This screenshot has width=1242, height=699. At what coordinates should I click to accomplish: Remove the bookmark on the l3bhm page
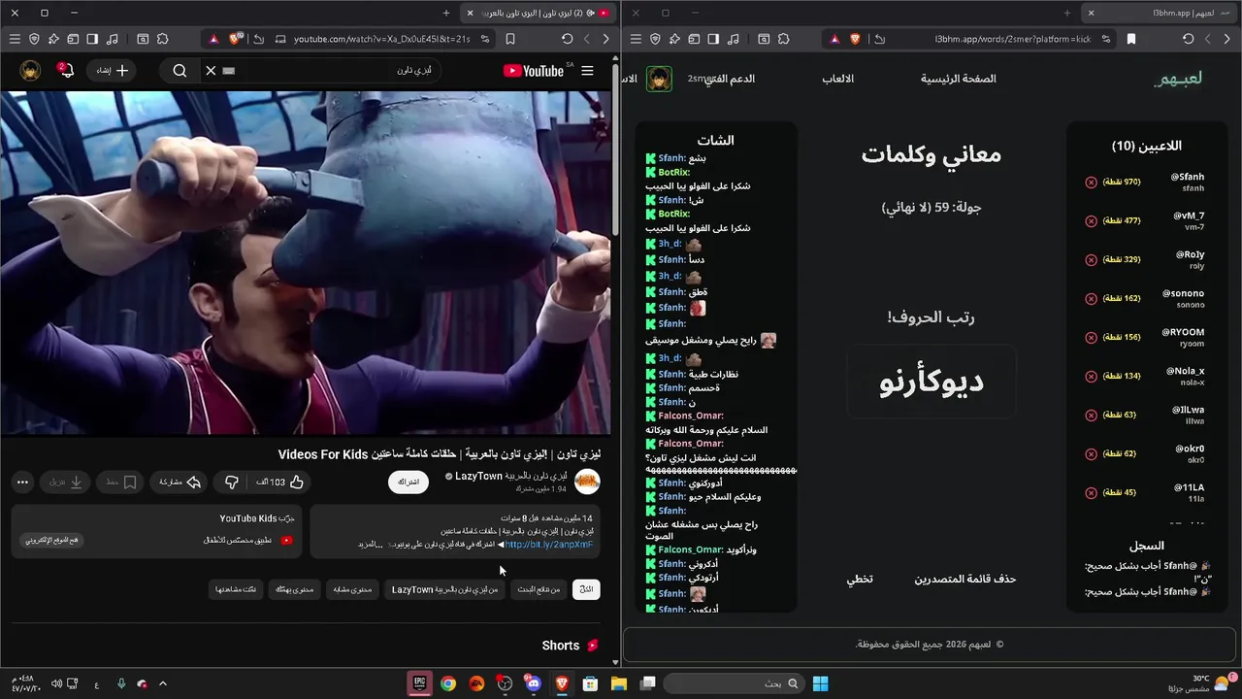(1131, 39)
